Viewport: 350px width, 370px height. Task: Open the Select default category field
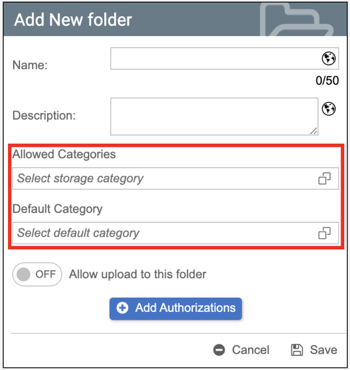pos(162,233)
